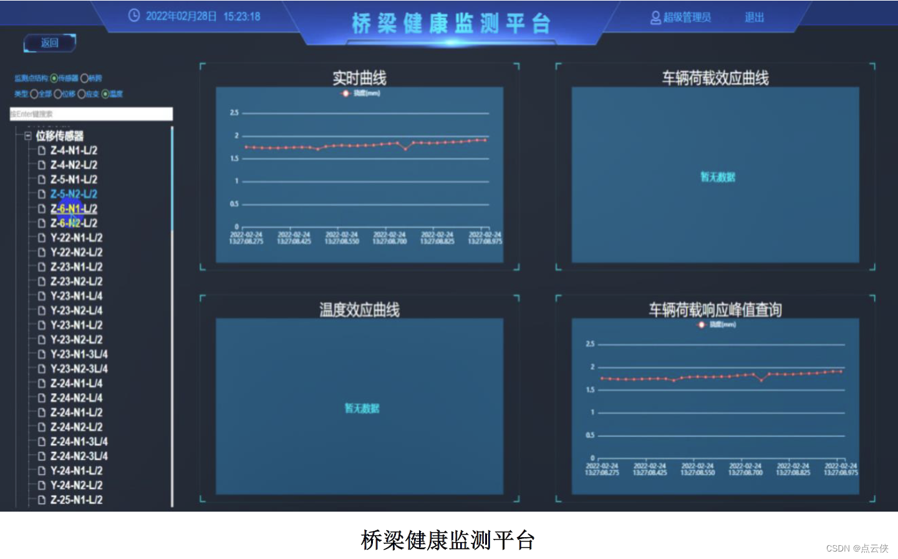Select the 应变 type radio button

coord(81,94)
